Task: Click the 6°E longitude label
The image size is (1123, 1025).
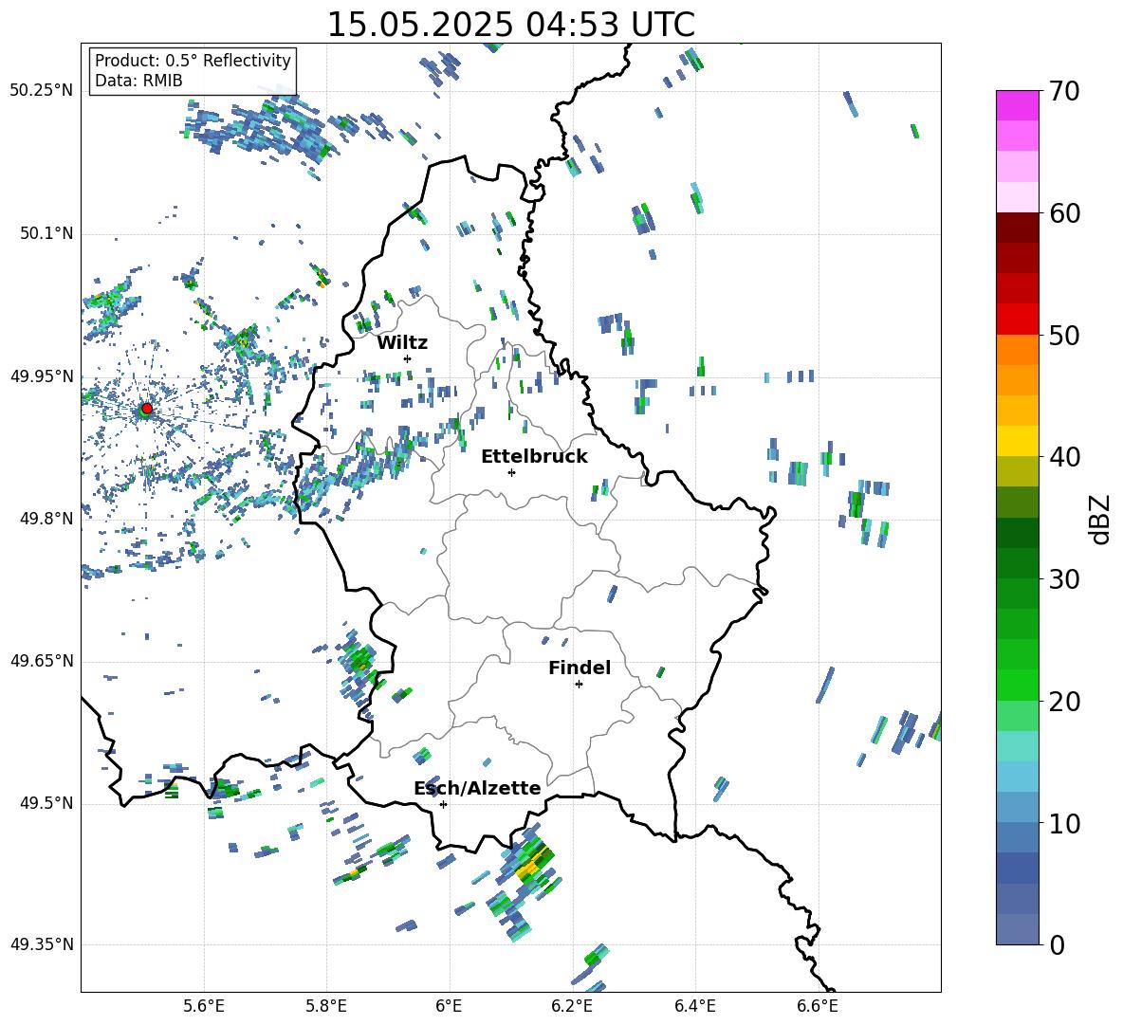Action: [x=449, y=1006]
